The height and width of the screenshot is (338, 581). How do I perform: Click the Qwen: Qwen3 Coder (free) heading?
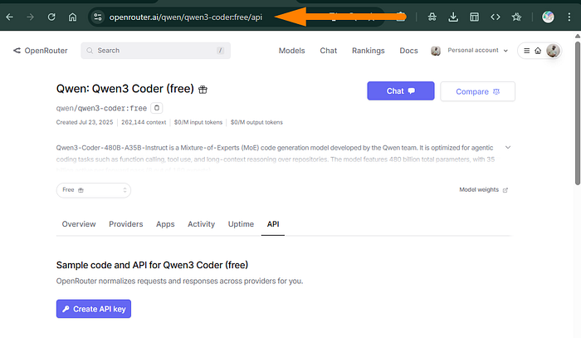click(125, 89)
